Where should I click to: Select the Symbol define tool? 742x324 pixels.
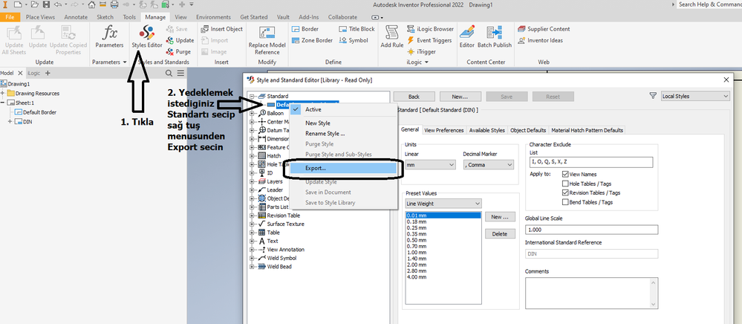(354, 40)
